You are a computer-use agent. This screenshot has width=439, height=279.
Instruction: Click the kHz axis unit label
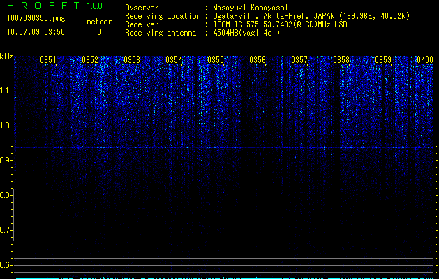pos(6,56)
